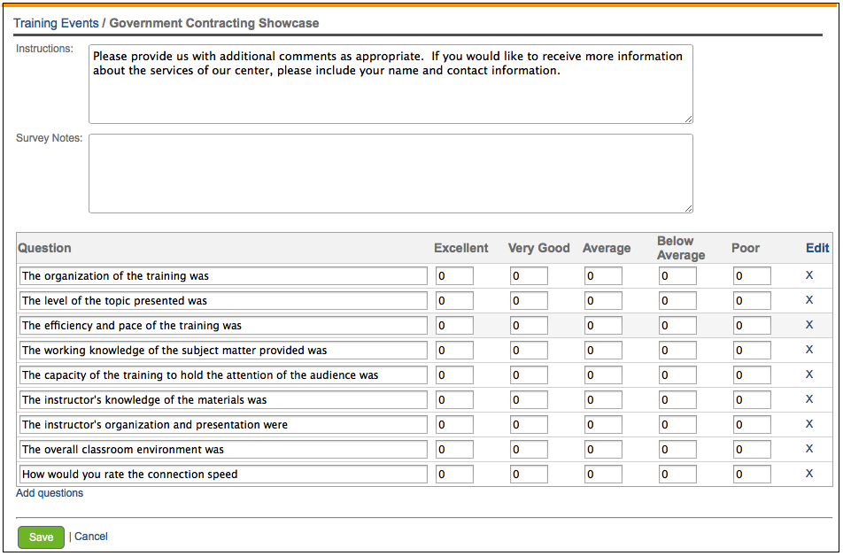The width and height of the screenshot is (843, 556).
Task: Click the Add questions link
Action: pyautogui.click(x=50, y=493)
